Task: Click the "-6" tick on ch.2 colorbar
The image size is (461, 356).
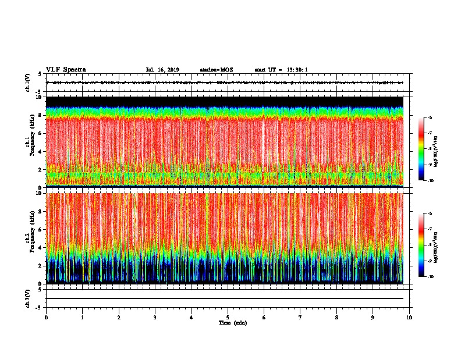Action: tap(430, 213)
